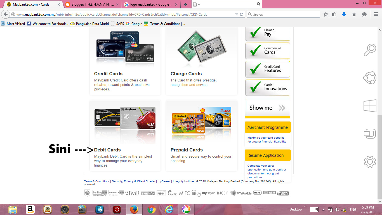Open the Most Visited bookmarks folder

(13, 24)
